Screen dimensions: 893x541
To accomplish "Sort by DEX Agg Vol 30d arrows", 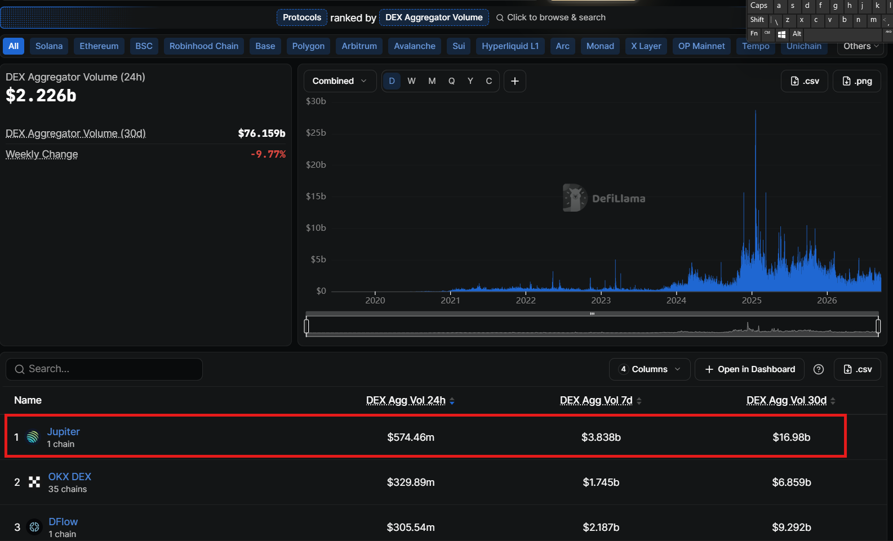I will (833, 401).
